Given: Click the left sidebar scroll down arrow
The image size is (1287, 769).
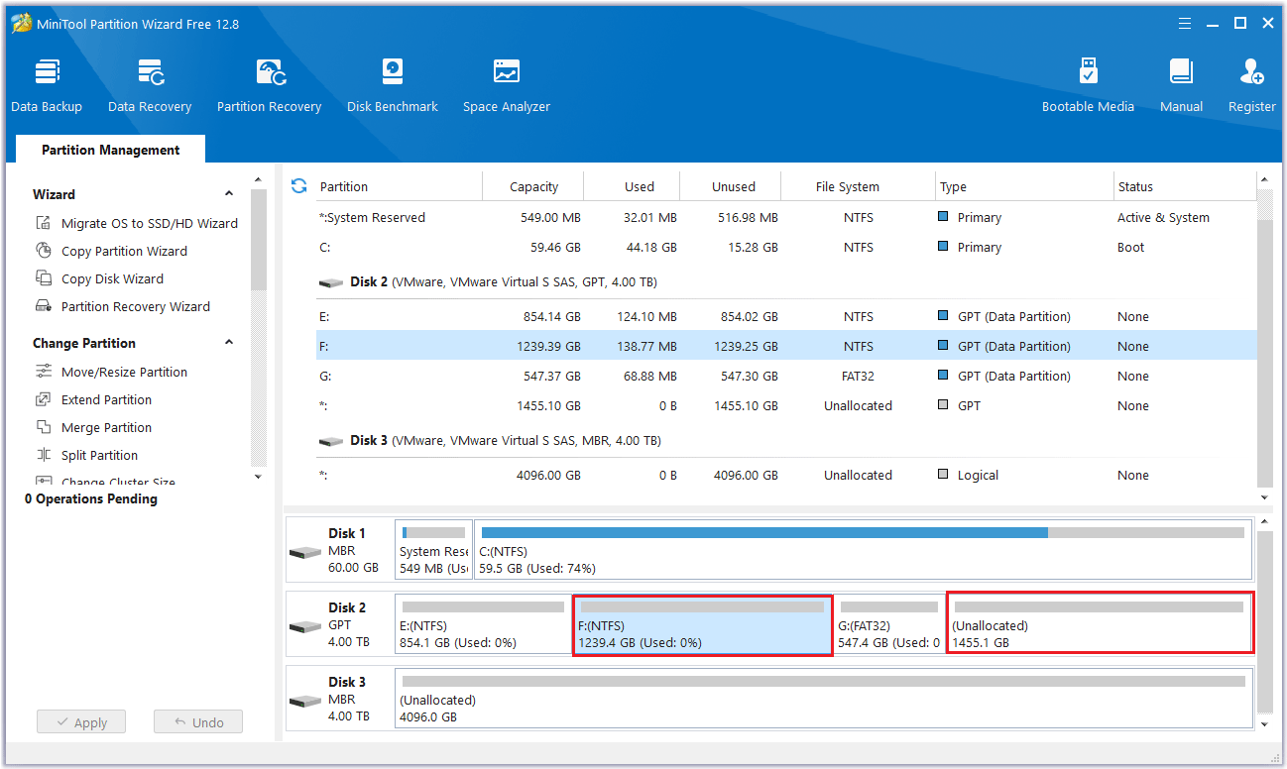Looking at the screenshot, I should pyautogui.click(x=259, y=477).
